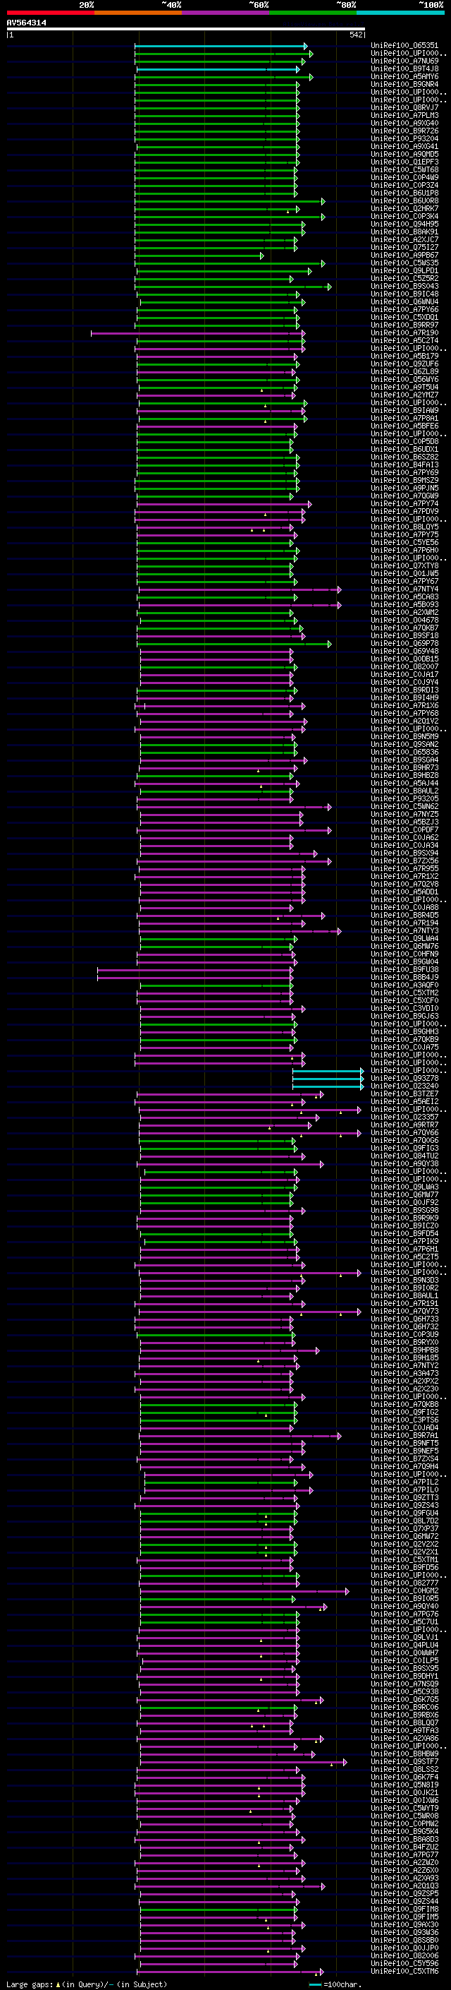Open hit UniRef100_C5XTM2
This screenshot has height=1990, width=451.
[404, 993]
